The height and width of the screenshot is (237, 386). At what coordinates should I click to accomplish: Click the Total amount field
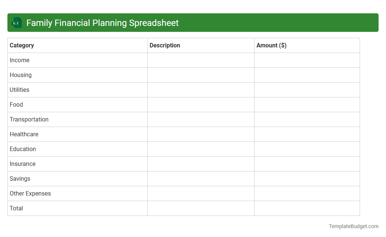[307, 208]
